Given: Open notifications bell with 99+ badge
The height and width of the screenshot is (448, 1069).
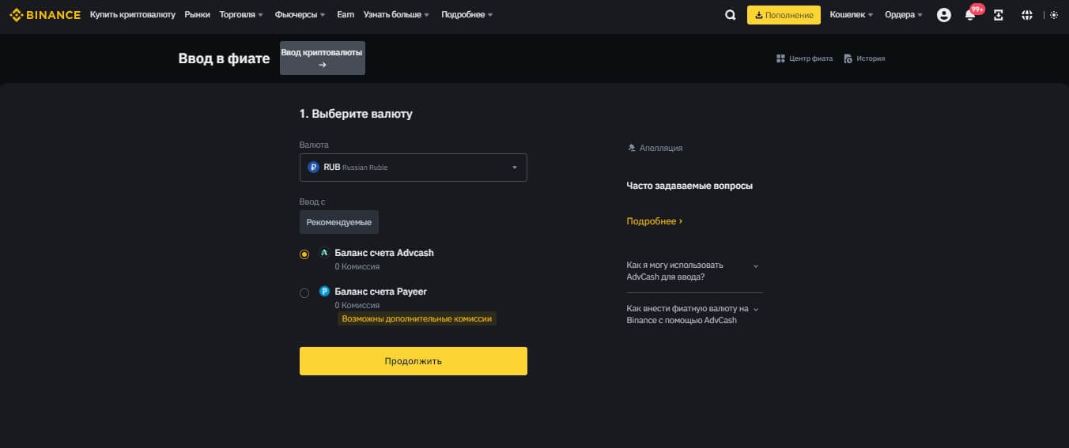Looking at the screenshot, I should click(x=970, y=15).
